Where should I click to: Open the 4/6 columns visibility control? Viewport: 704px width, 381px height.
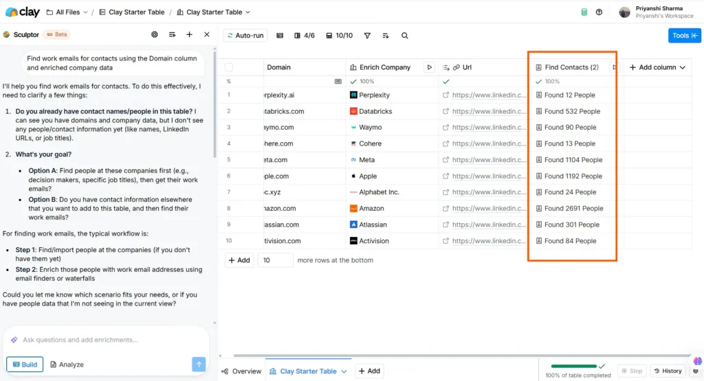305,36
